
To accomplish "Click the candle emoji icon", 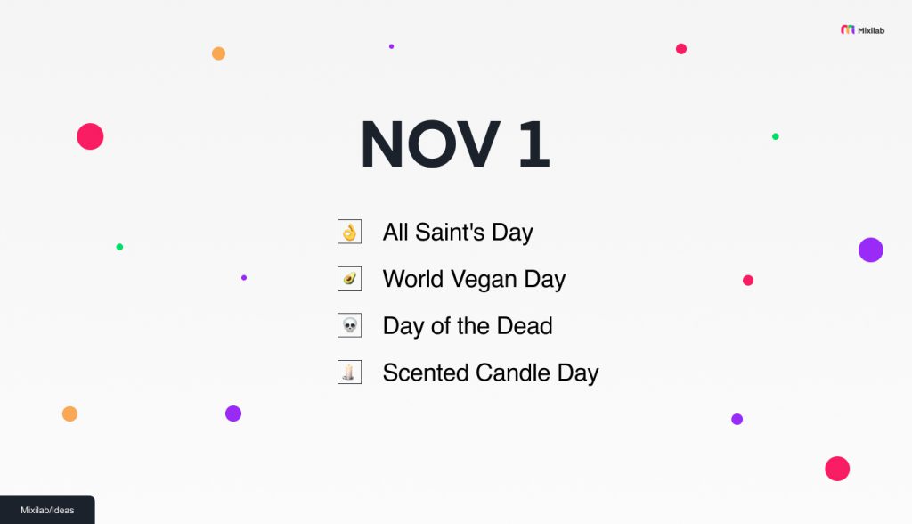I will pos(349,372).
